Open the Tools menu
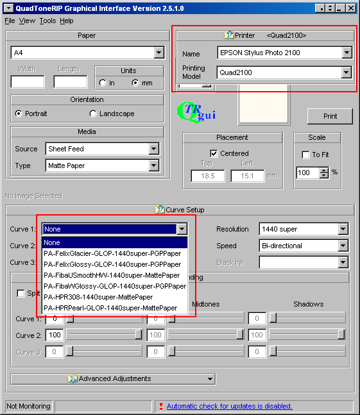 (x=47, y=21)
